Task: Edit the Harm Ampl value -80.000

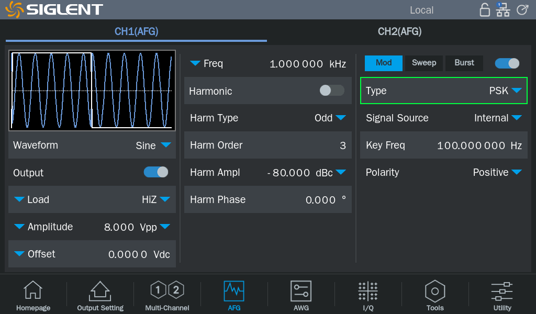Action: click(x=288, y=173)
